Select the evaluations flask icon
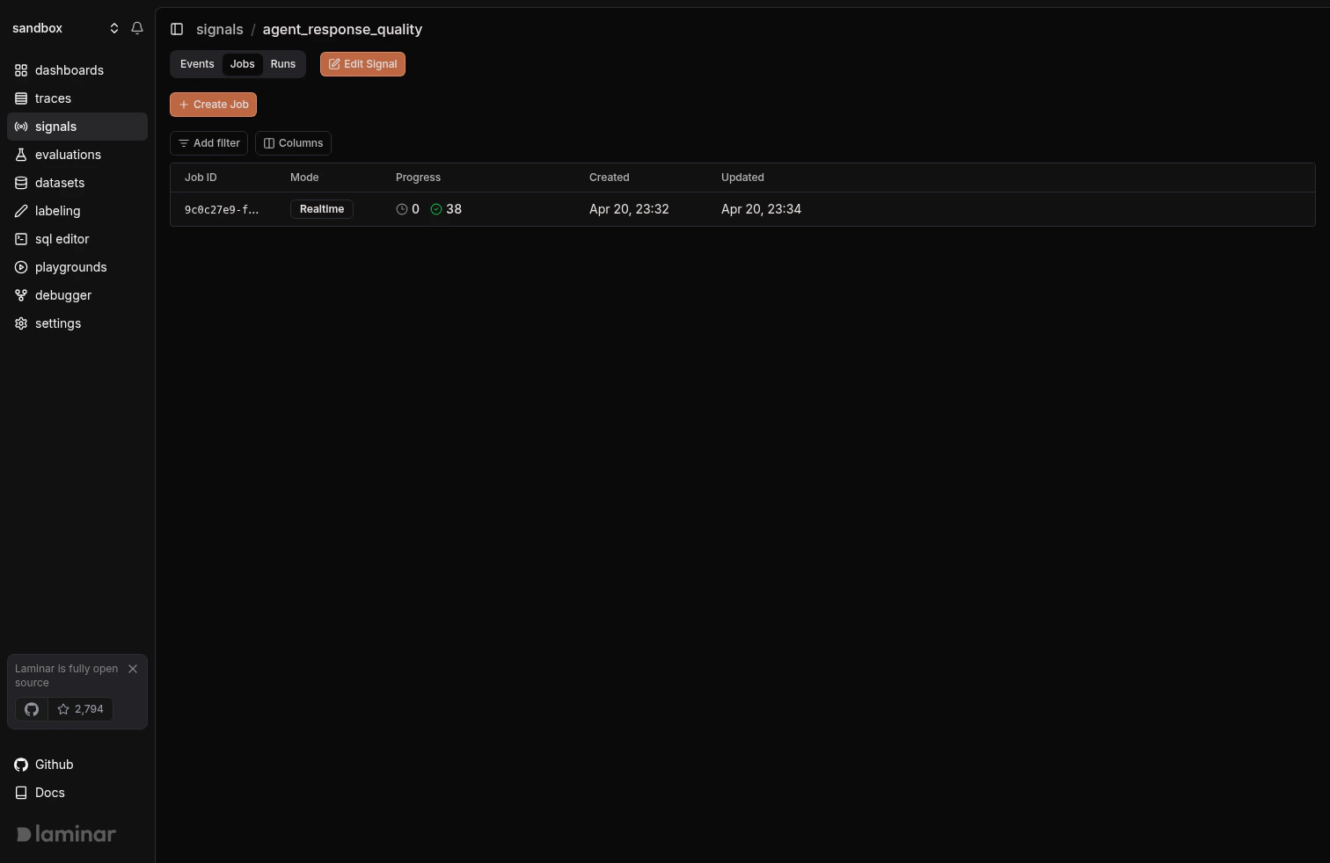The width and height of the screenshot is (1330, 863). [21, 154]
